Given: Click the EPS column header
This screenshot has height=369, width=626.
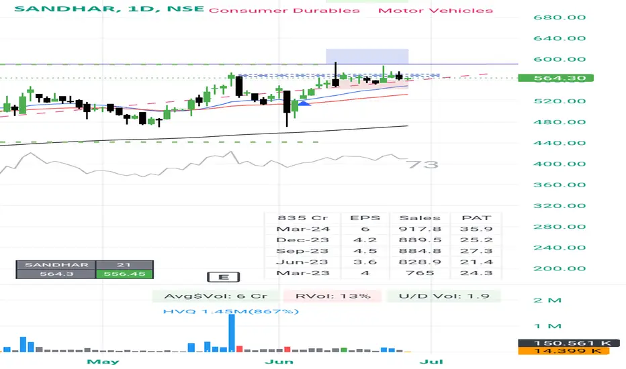Looking at the screenshot, I should 365,218.
